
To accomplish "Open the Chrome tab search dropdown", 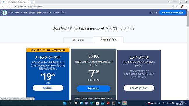I will [x=169, y=2].
